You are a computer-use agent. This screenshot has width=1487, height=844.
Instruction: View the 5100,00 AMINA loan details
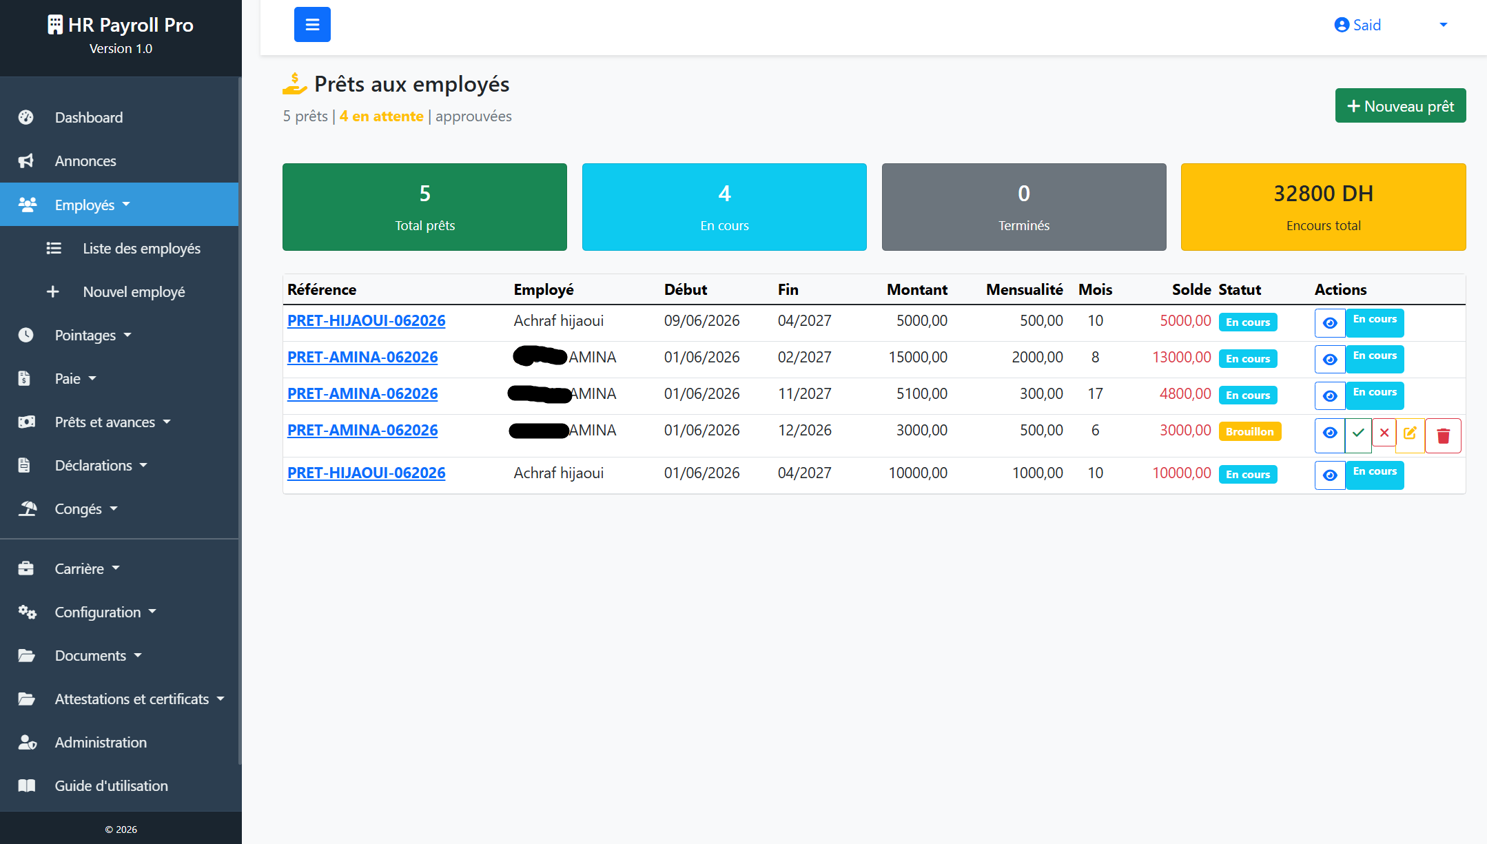coord(1330,395)
